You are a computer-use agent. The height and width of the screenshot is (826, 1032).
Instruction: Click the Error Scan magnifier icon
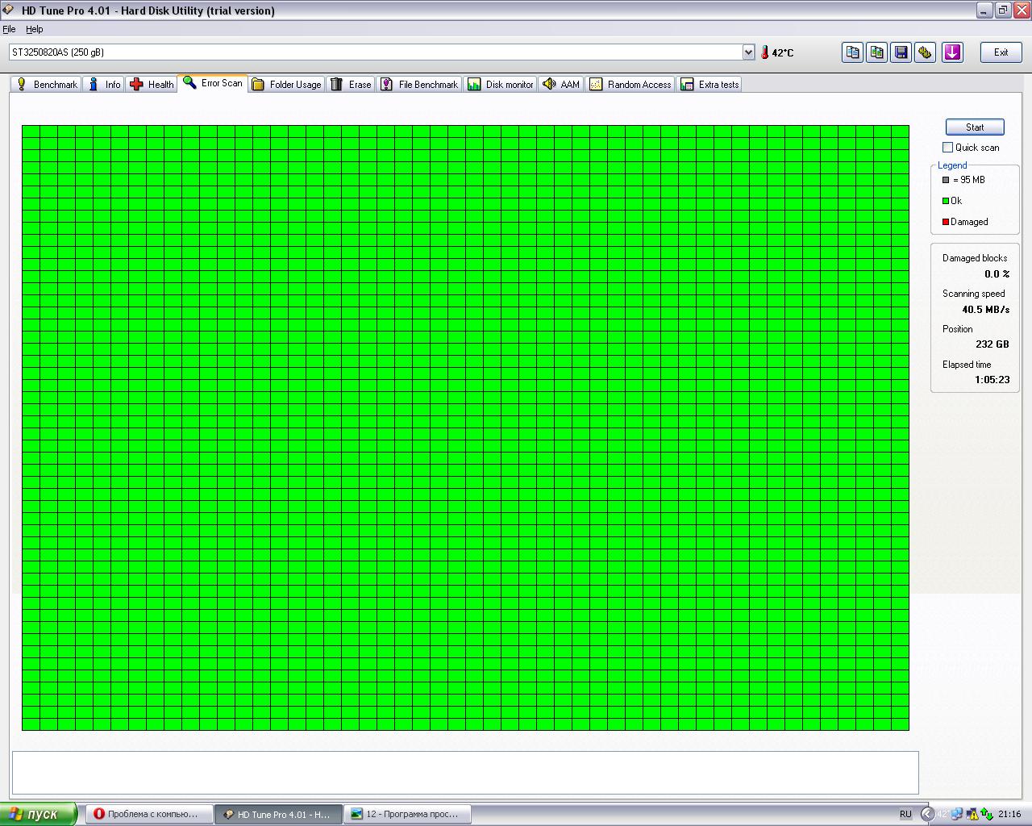[189, 82]
